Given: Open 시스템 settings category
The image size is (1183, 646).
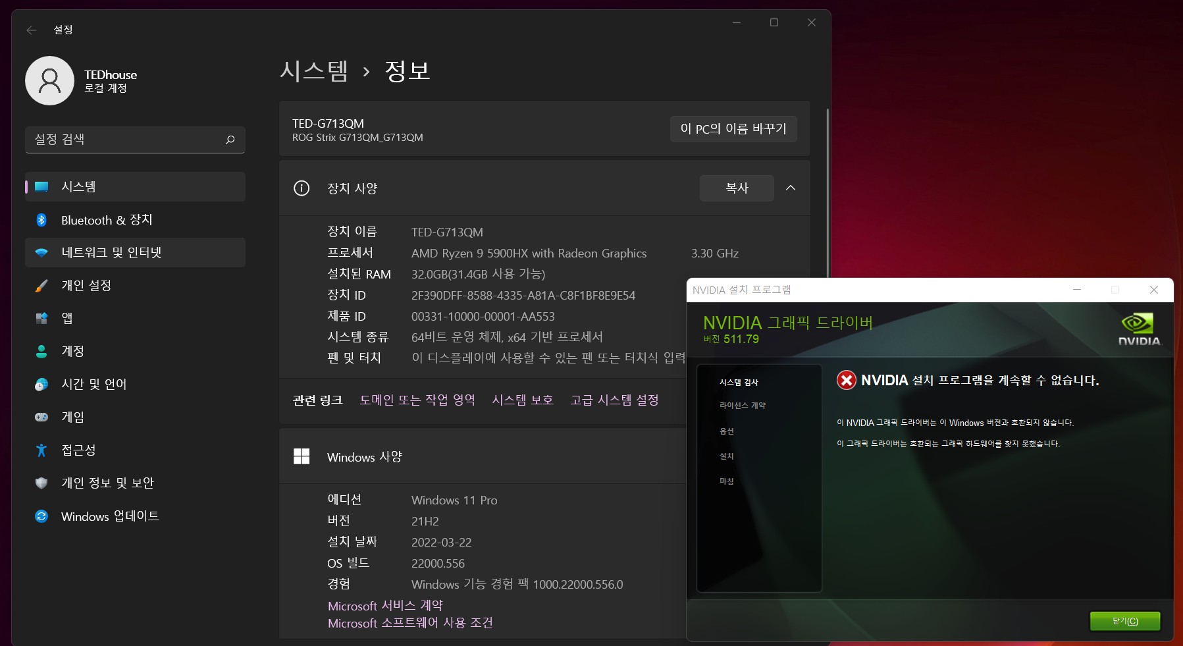Looking at the screenshot, I should coord(135,187).
